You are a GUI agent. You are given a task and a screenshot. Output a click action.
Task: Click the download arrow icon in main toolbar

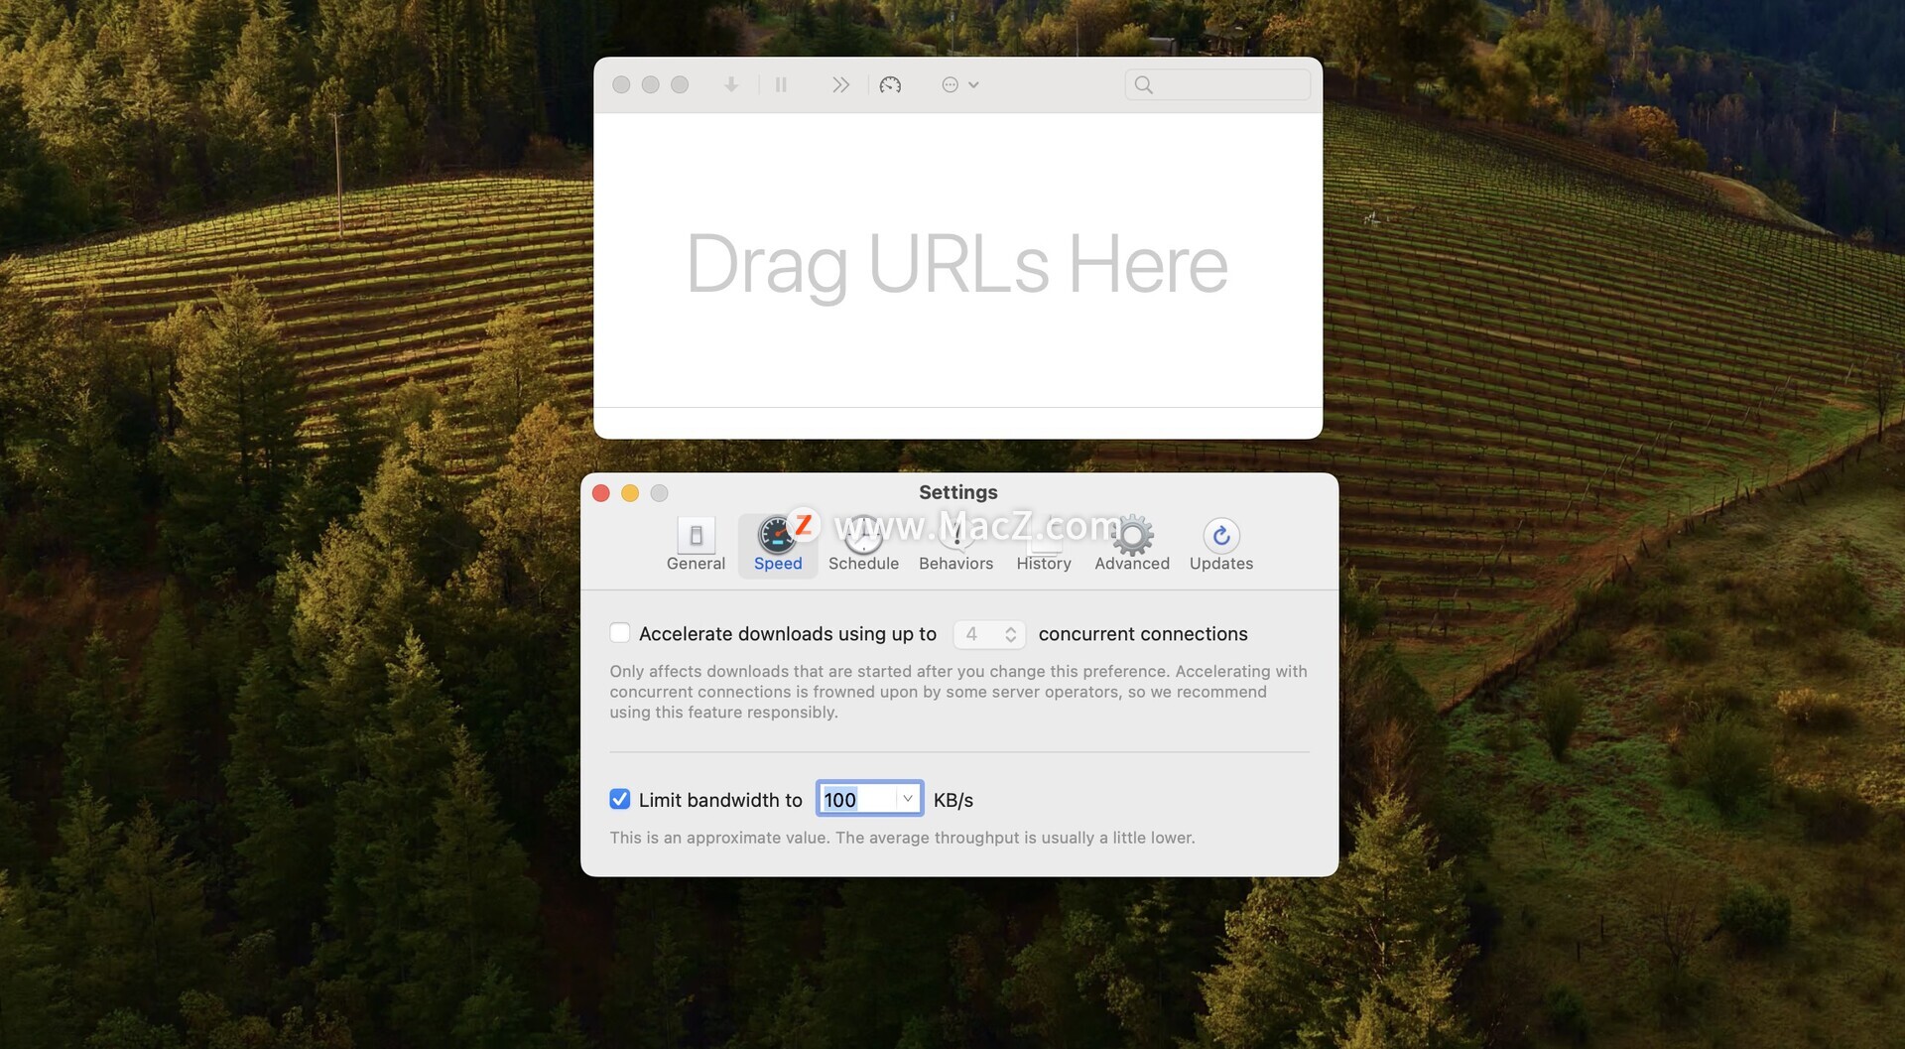(731, 85)
